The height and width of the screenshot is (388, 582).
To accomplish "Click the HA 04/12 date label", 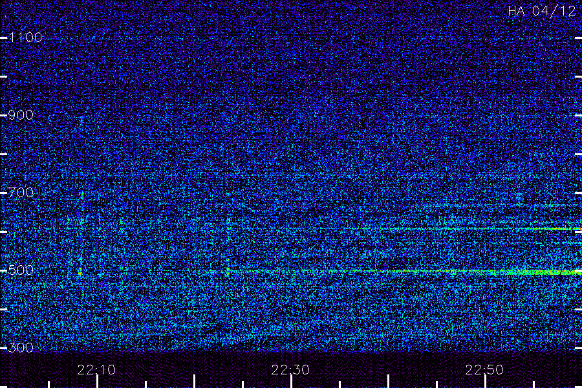I will (542, 11).
